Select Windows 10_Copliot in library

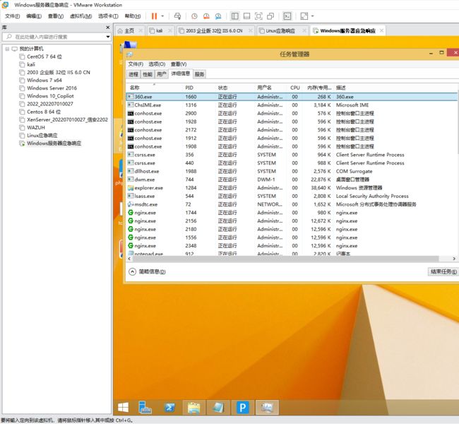click(50, 96)
